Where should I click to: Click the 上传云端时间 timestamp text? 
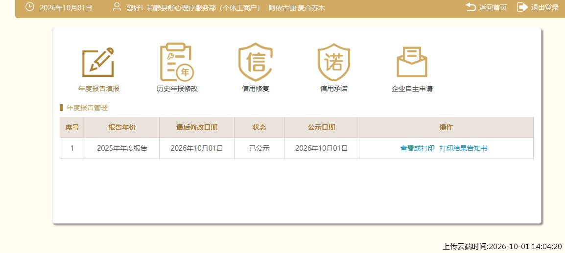[502, 247]
